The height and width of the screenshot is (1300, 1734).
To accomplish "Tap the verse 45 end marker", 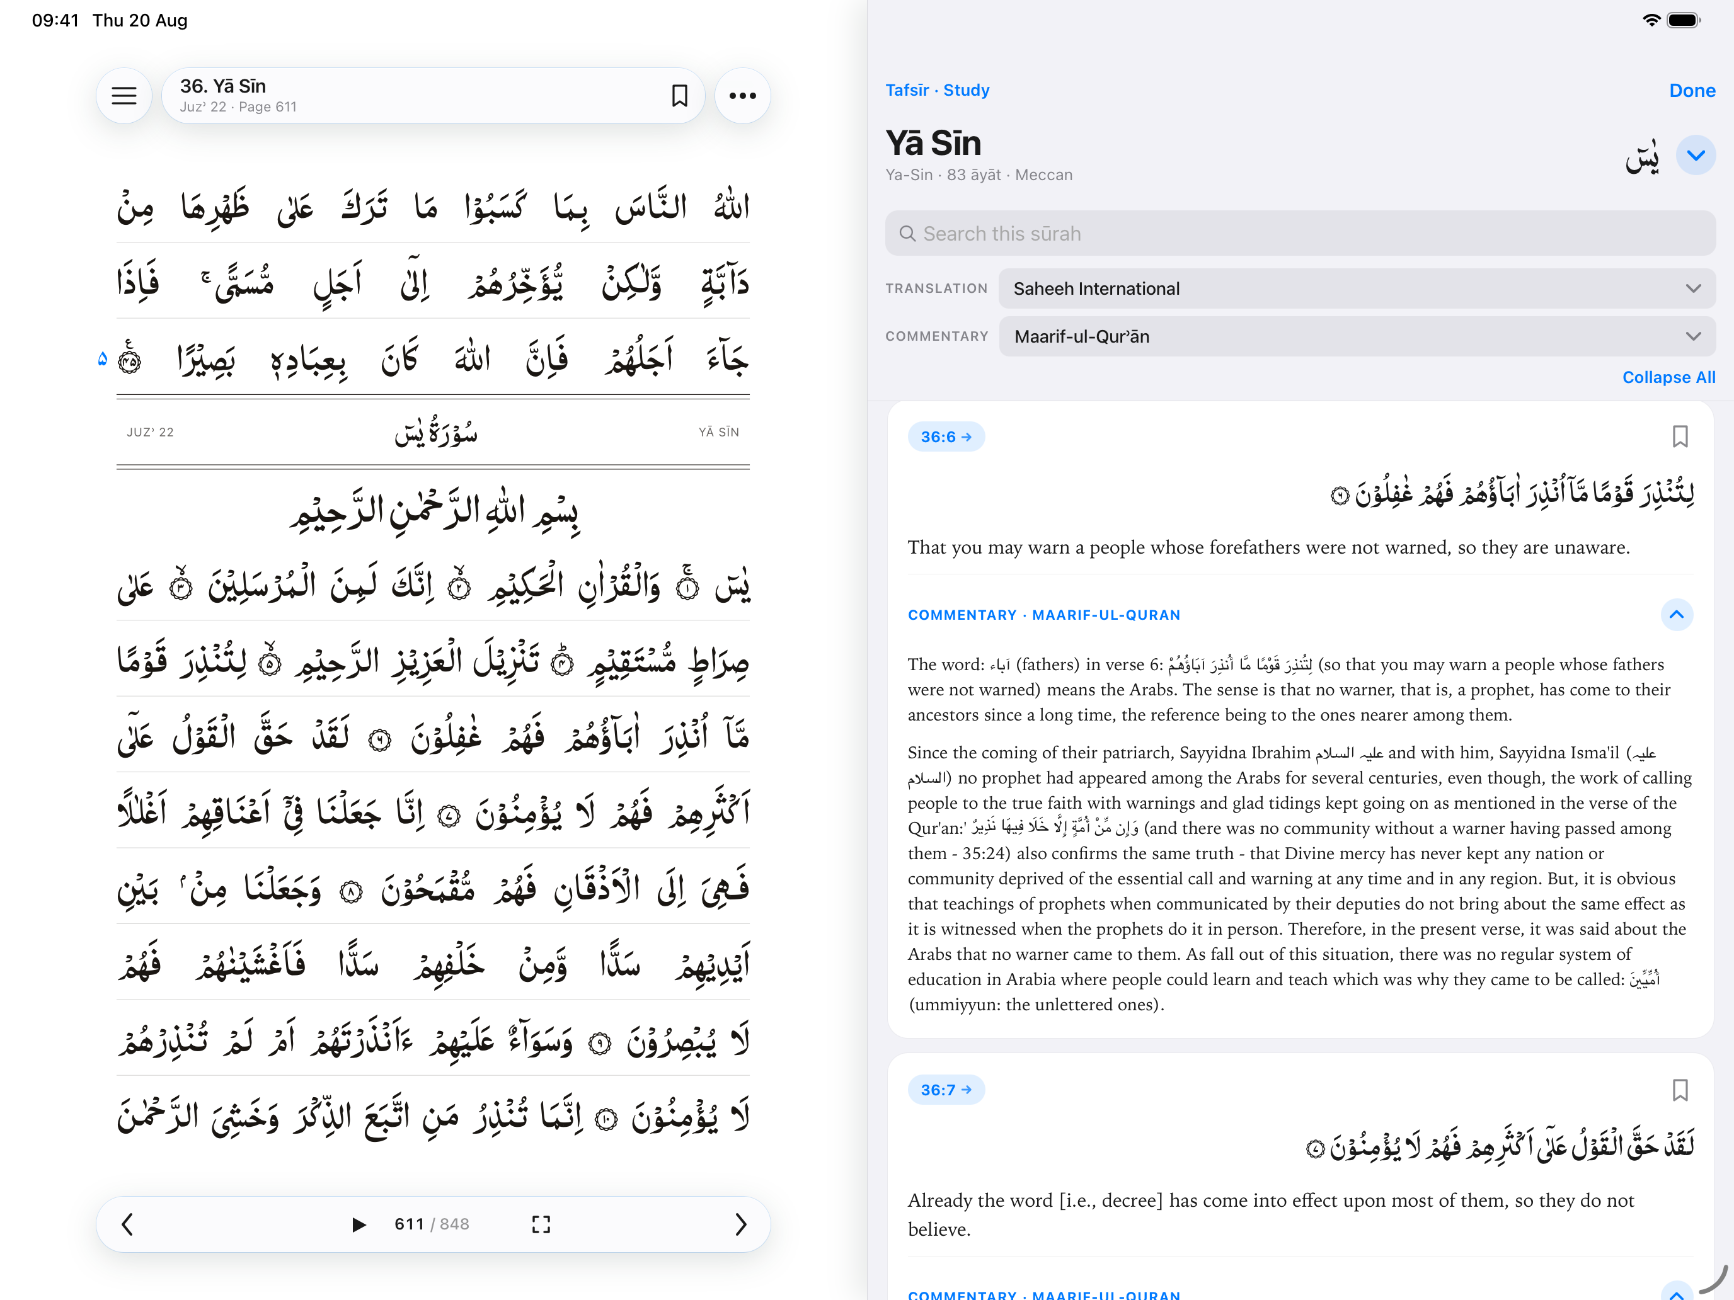I will coord(130,360).
